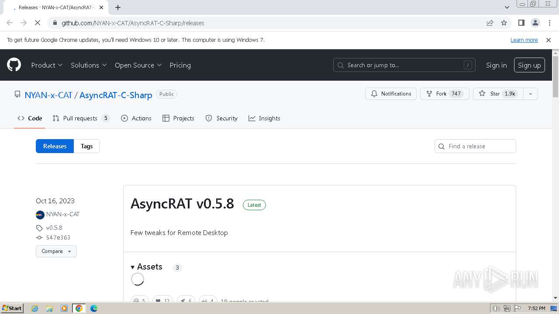Image resolution: width=559 pixels, height=314 pixels.
Task: Stop loading the page
Action: click(38, 23)
